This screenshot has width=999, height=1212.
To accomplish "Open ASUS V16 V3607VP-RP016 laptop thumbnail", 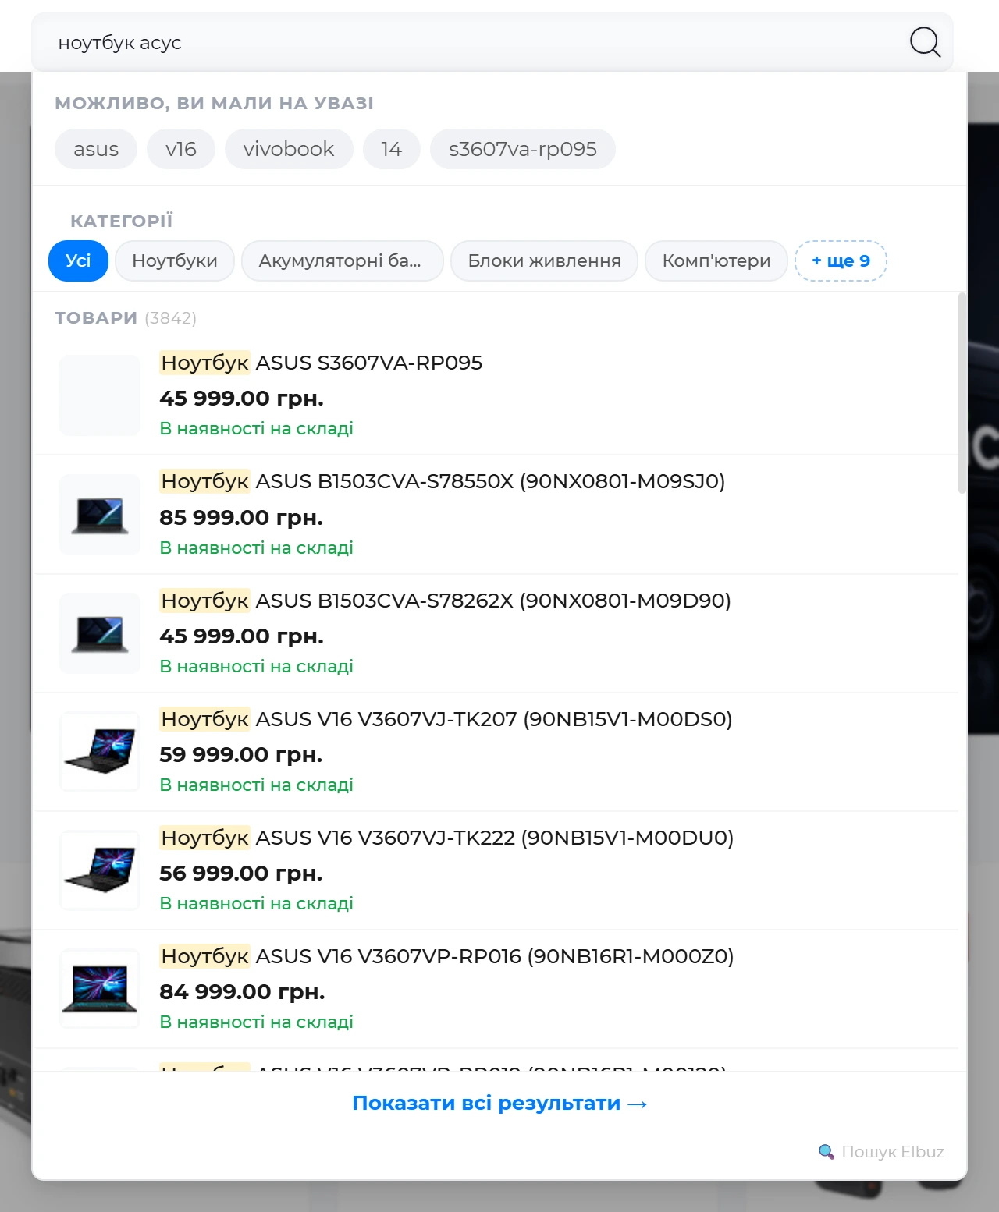I will tap(100, 989).
